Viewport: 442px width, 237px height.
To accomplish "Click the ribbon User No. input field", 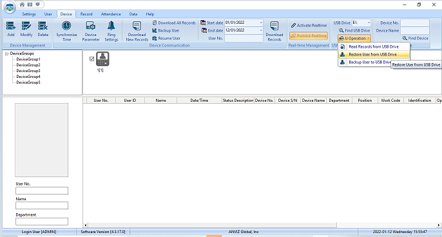I will pos(244,39).
